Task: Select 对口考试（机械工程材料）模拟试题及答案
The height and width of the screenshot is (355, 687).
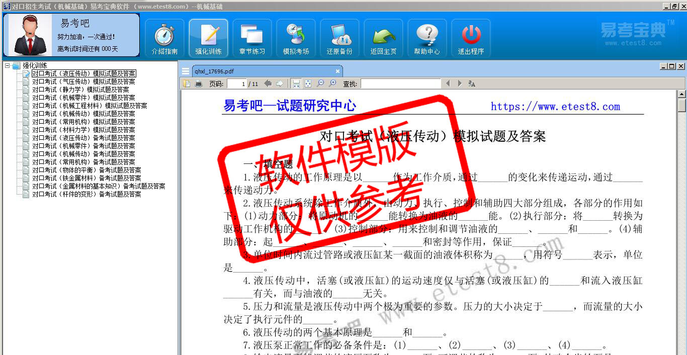Action: (90, 106)
